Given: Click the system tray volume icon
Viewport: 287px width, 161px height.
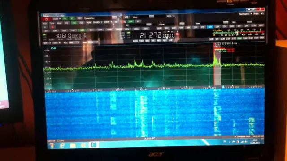Looking at the screenshot, I should coord(246,142).
